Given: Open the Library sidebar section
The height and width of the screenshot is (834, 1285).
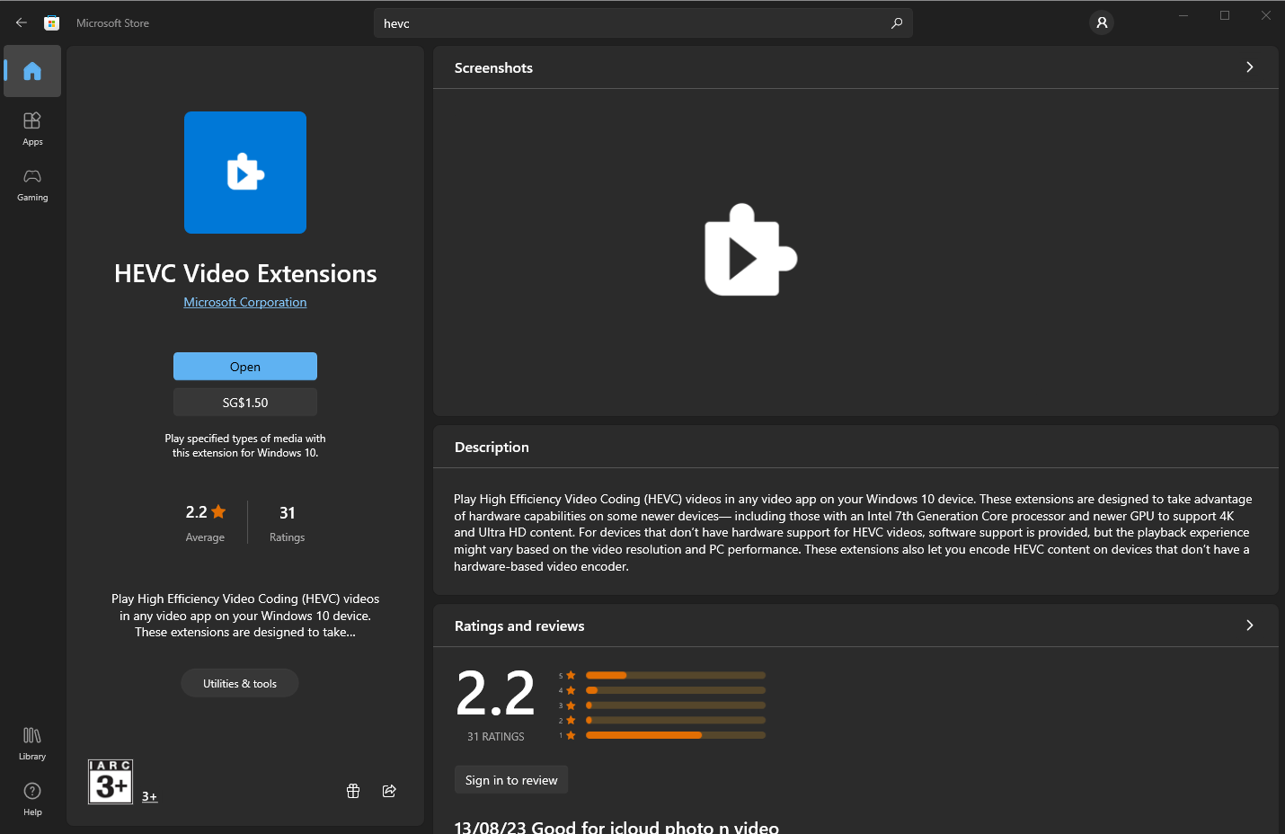Looking at the screenshot, I should click(x=32, y=743).
